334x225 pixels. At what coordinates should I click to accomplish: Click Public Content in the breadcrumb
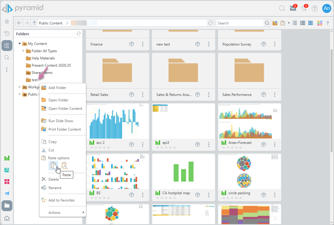pos(50,23)
